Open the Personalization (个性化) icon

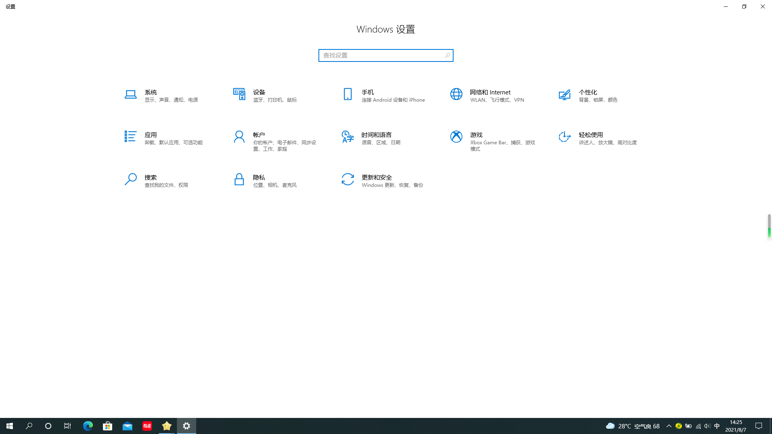pos(565,95)
